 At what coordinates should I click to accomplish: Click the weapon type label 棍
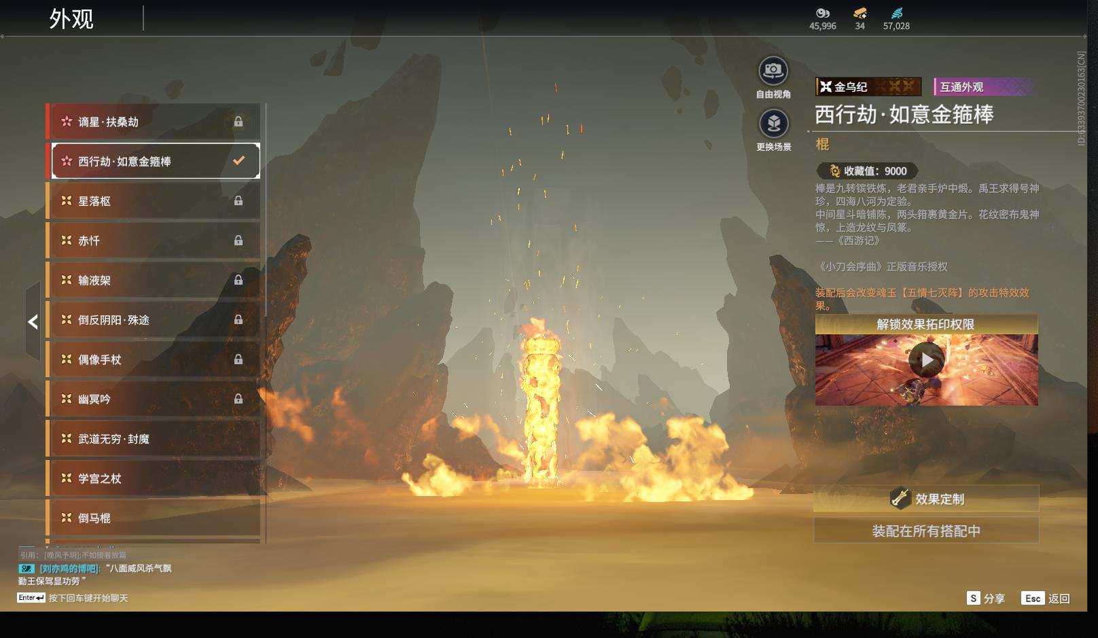pos(822,144)
